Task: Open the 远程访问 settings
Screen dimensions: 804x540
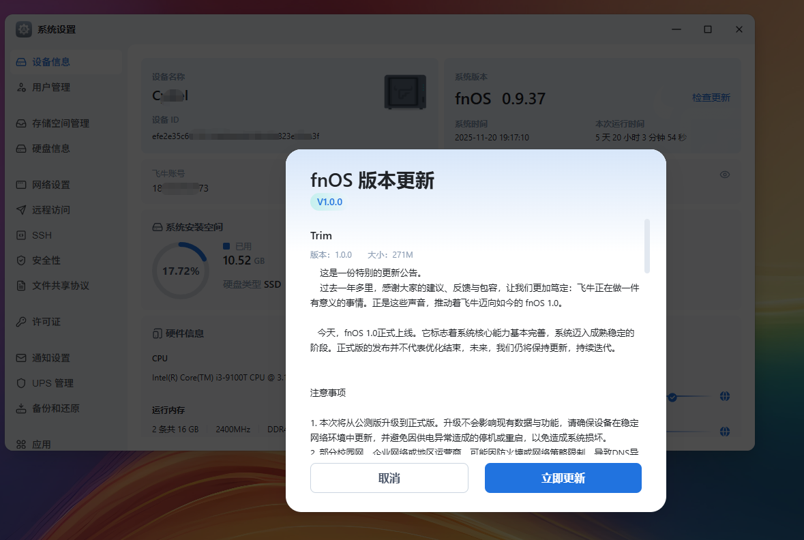Action: tap(51, 209)
